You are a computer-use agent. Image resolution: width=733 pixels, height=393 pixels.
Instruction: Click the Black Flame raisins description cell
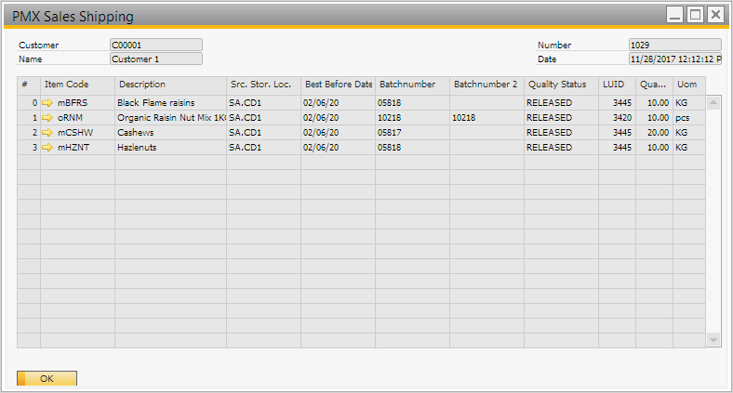pos(170,102)
